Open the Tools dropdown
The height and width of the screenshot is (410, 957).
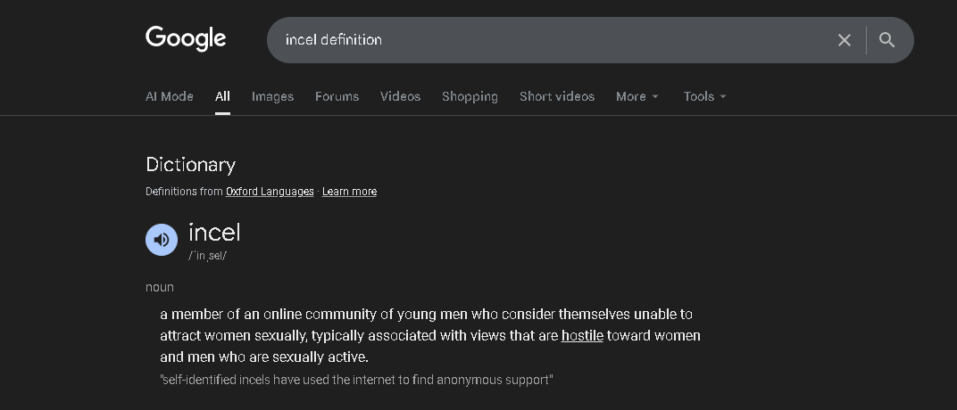pos(704,96)
